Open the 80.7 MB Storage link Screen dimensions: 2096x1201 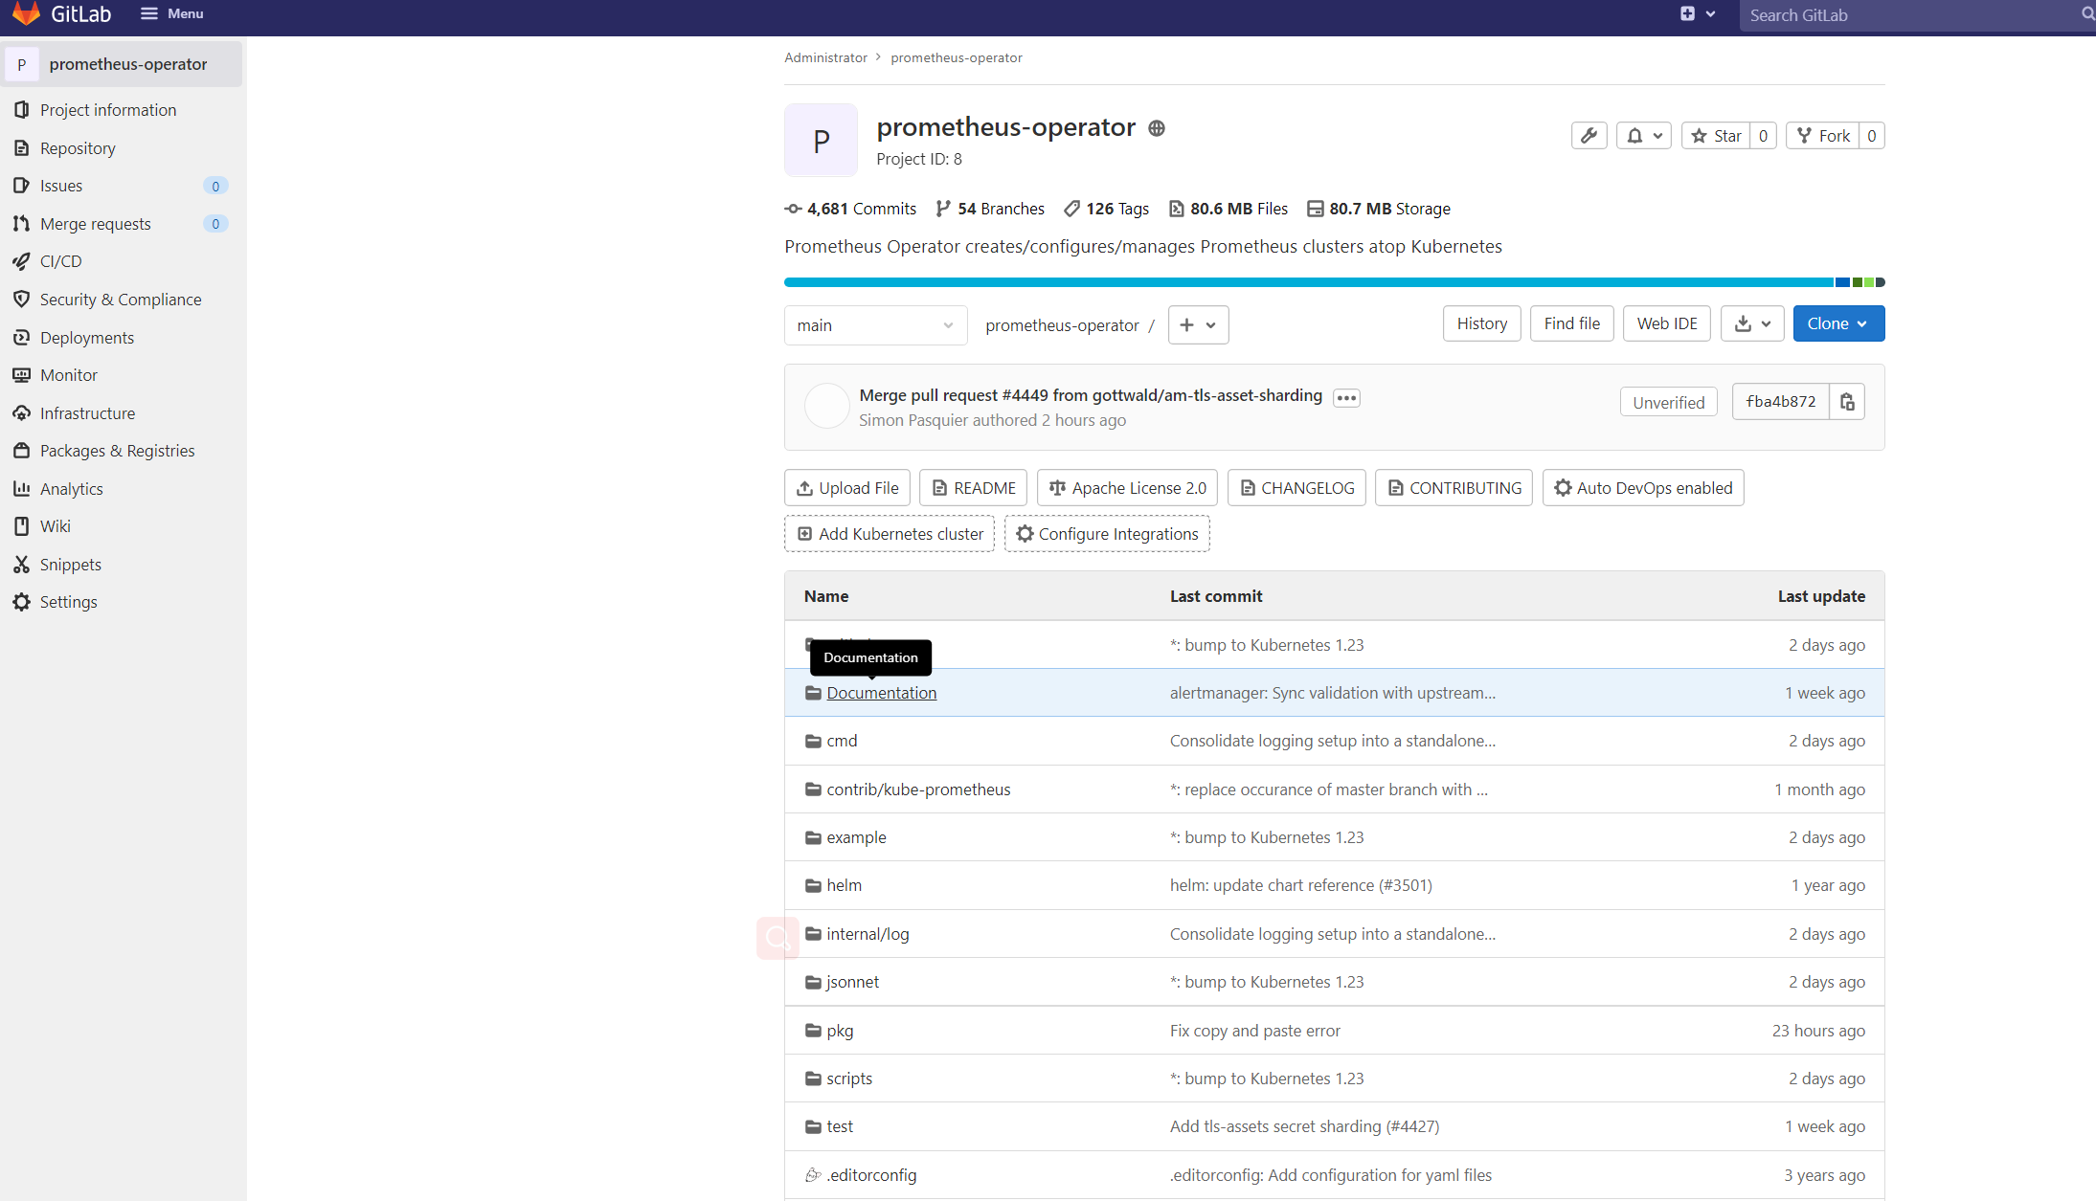1379,209
